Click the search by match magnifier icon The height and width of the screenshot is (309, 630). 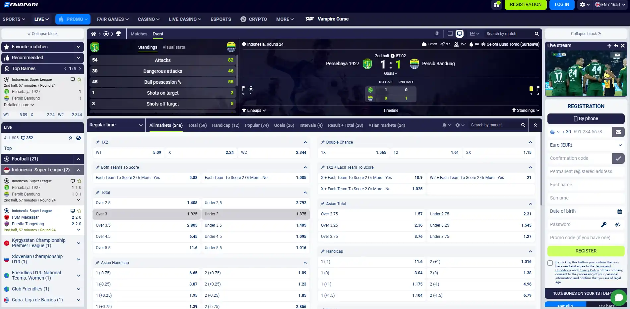(x=536, y=34)
